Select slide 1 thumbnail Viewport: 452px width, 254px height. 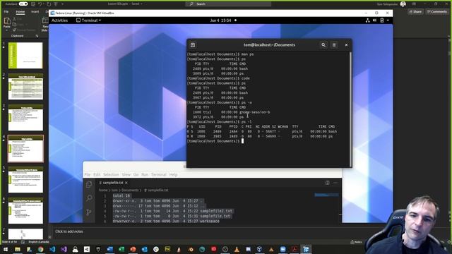pyautogui.click(x=25, y=55)
